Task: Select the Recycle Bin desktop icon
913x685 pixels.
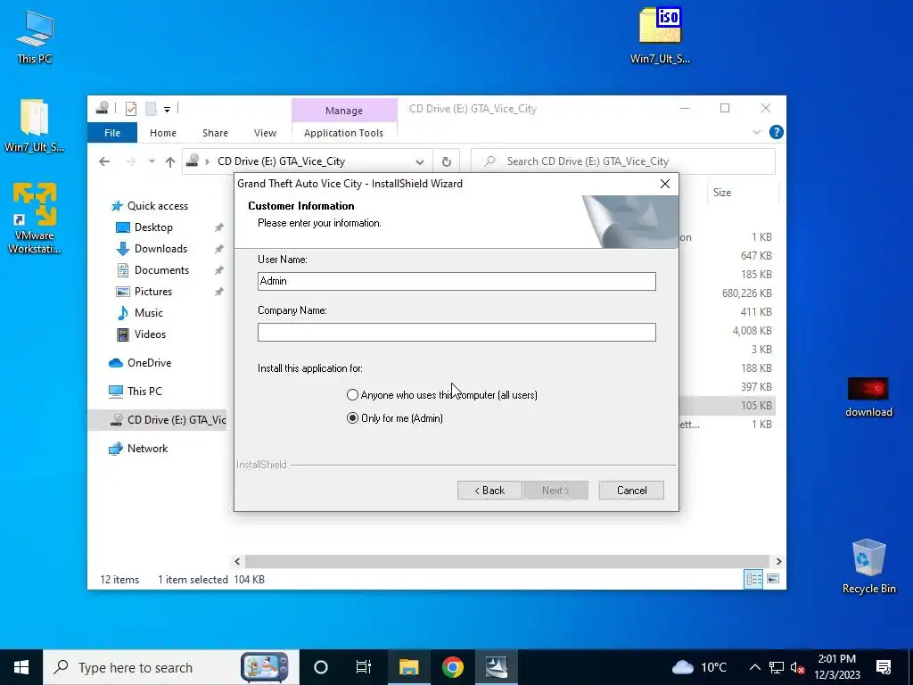Action: pyautogui.click(x=868, y=566)
